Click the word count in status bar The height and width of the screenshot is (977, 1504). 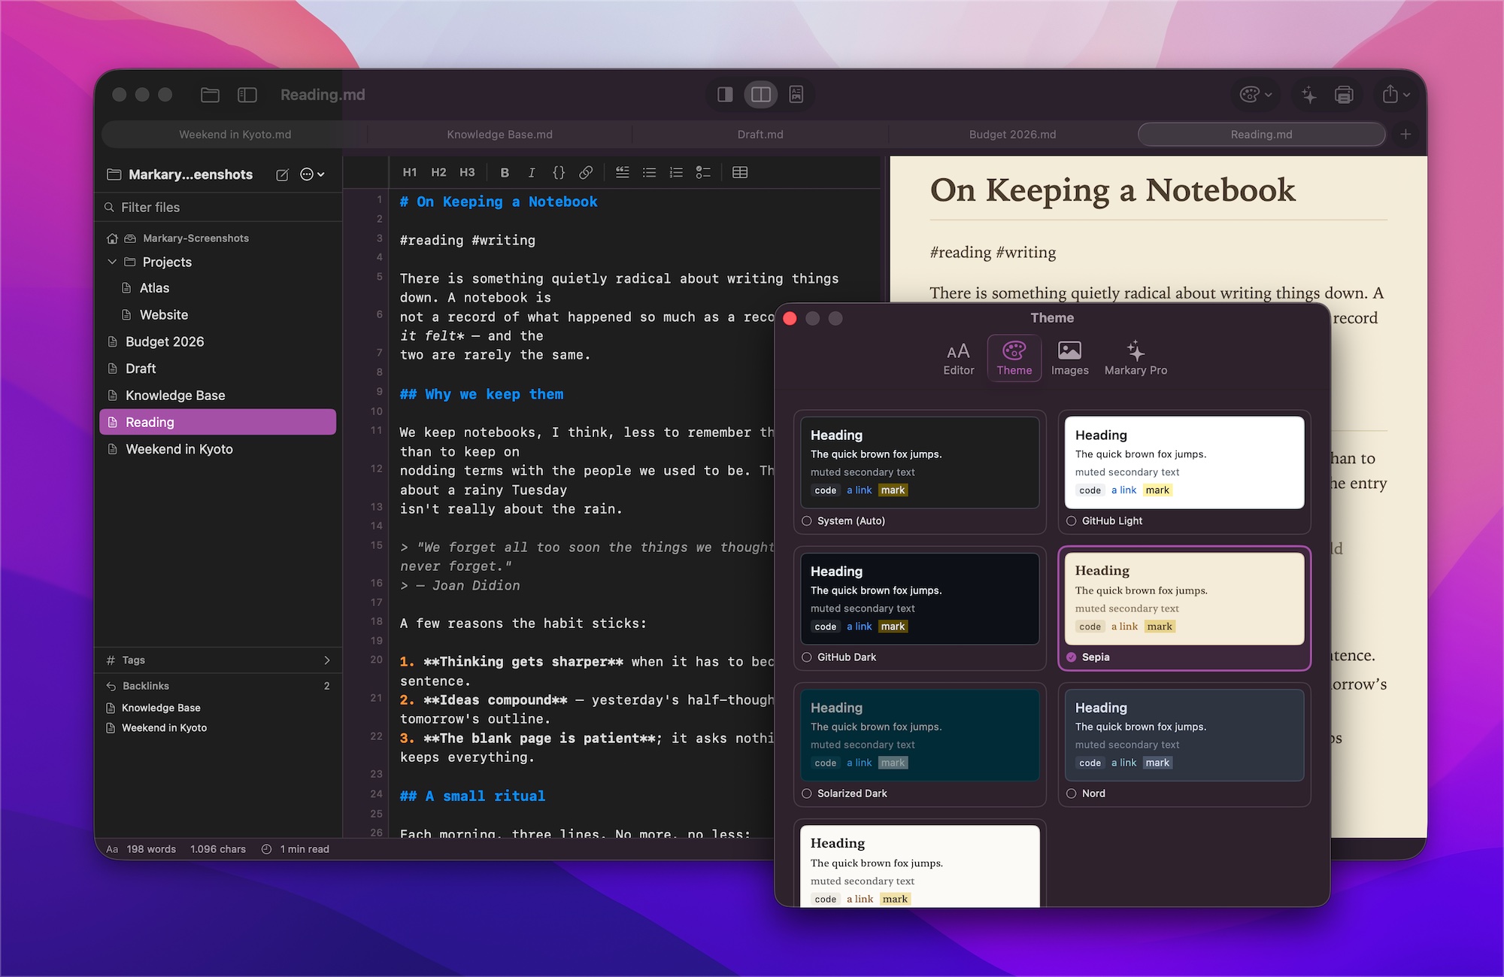point(151,849)
